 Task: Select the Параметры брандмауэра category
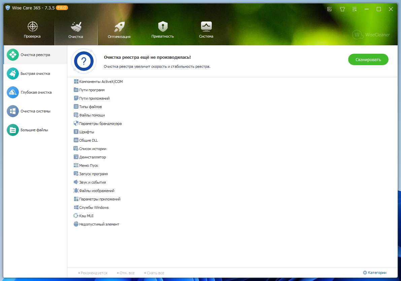tap(100, 124)
